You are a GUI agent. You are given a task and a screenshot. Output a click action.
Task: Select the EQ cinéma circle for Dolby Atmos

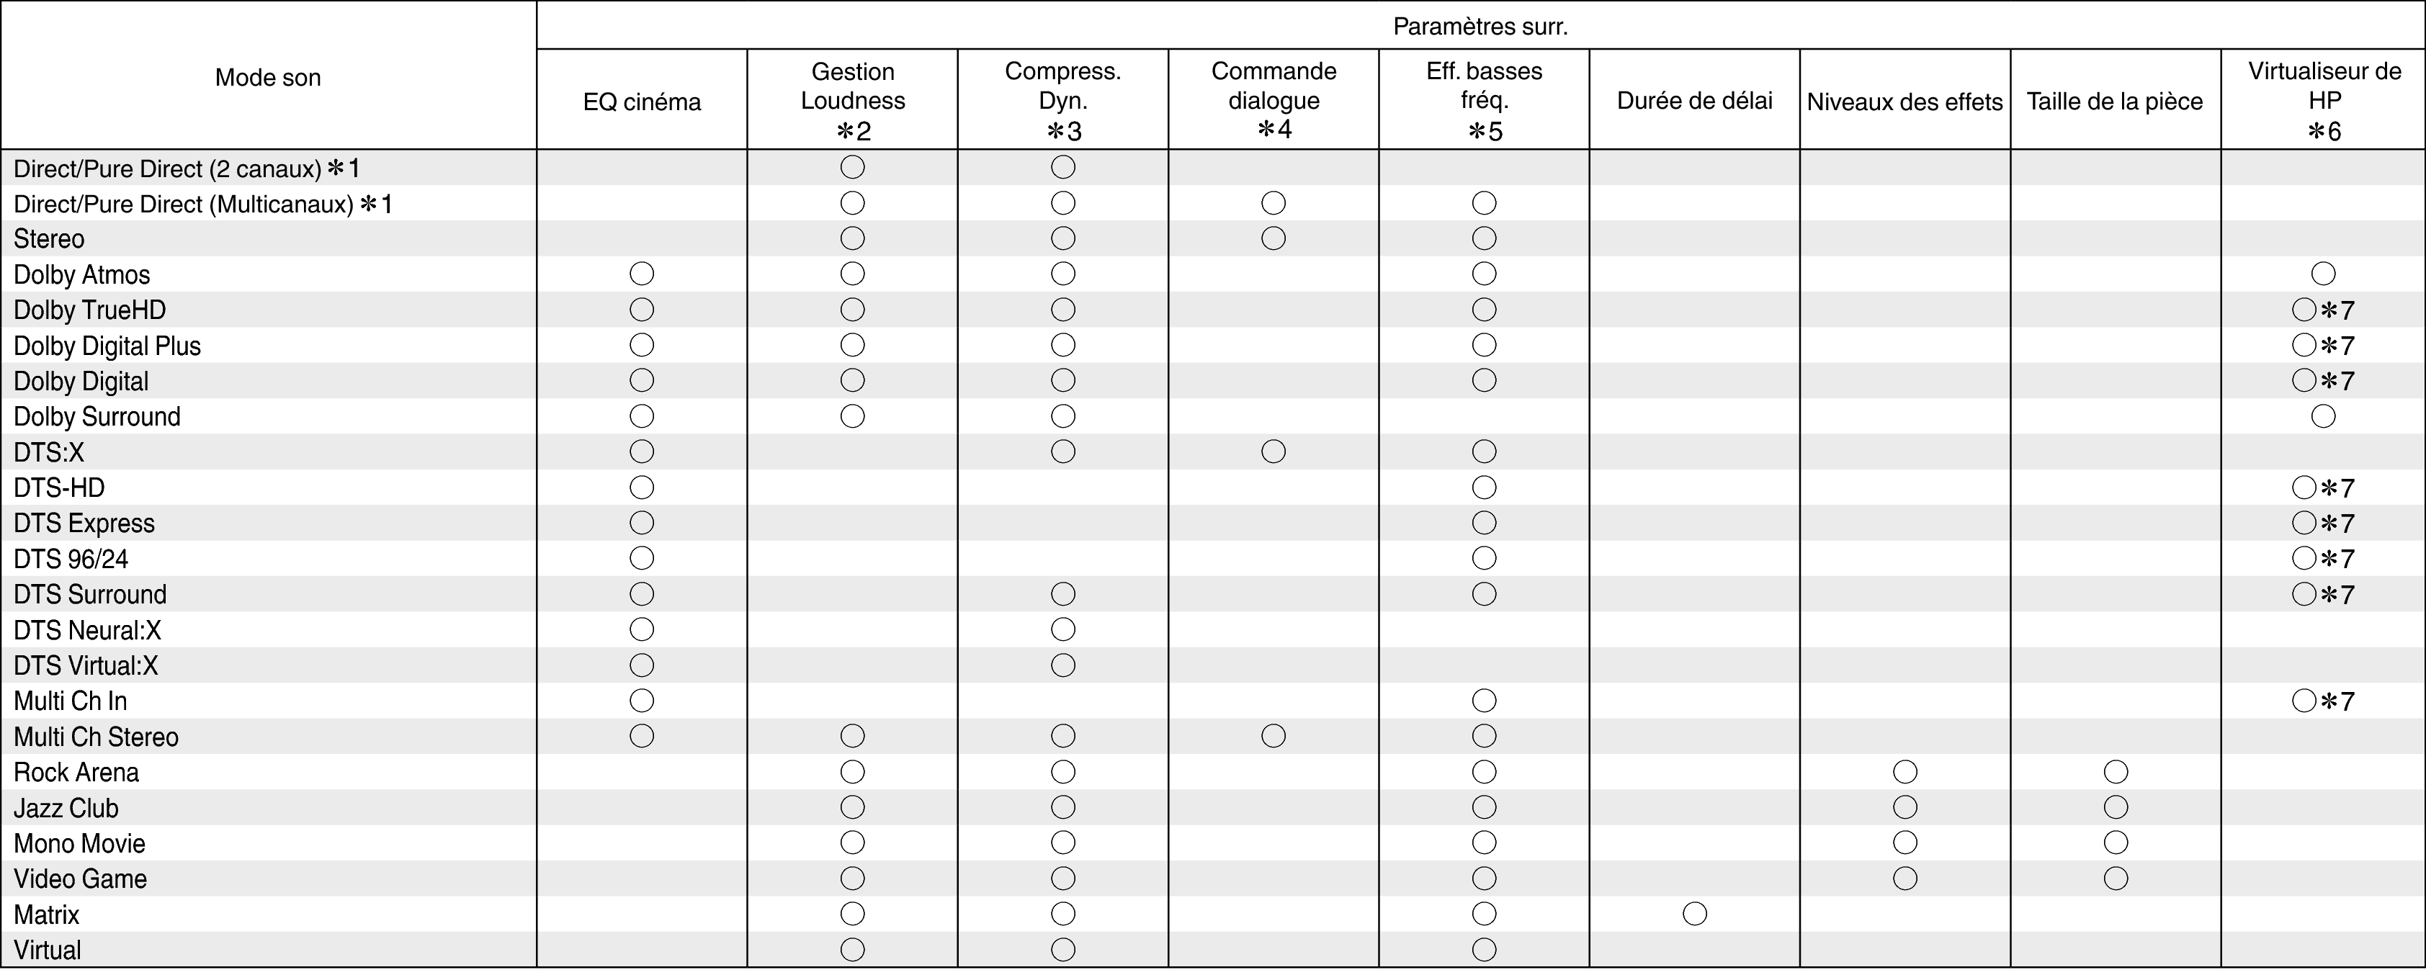[641, 274]
